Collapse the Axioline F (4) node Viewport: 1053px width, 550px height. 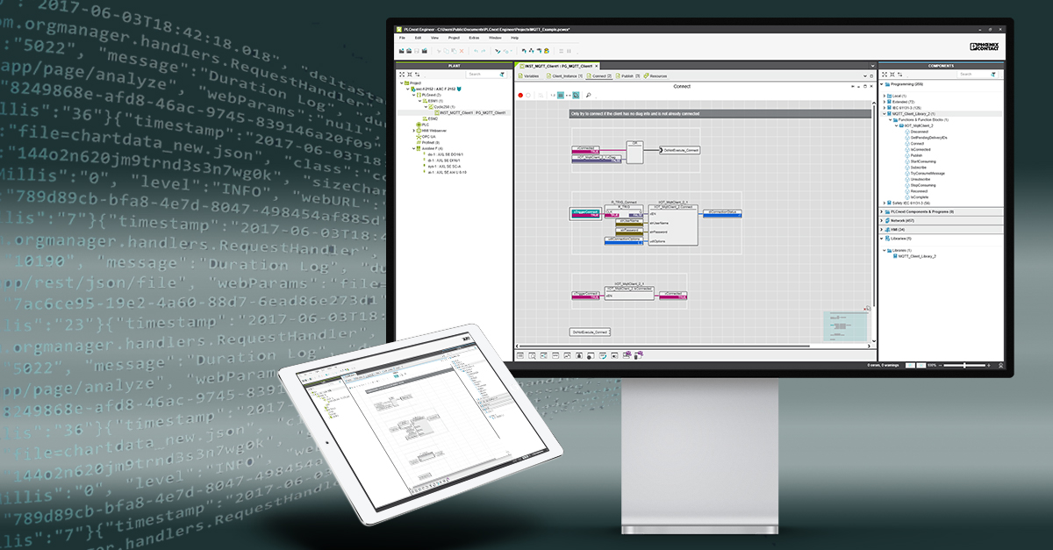coord(413,148)
